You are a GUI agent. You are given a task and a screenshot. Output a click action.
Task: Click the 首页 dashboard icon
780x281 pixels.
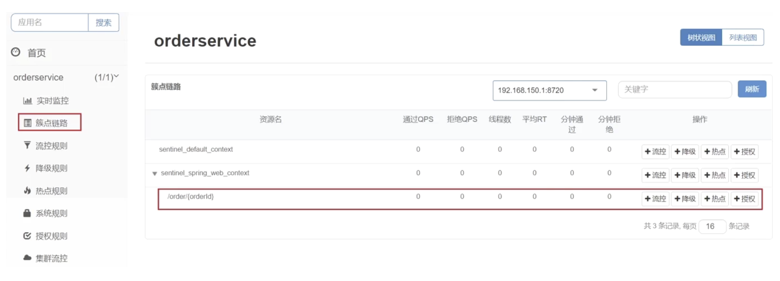(16, 52)
